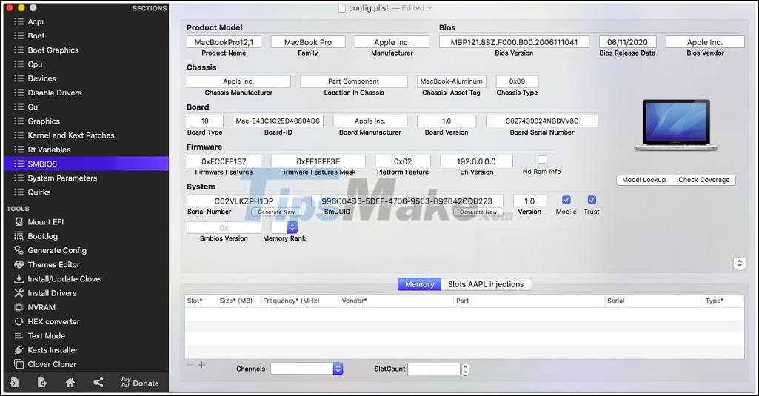Image resolution: width=759 pixels, height=396 pixels.
Task: Click the list icon beside Boot Graphics
Action: tap(19, 50)
